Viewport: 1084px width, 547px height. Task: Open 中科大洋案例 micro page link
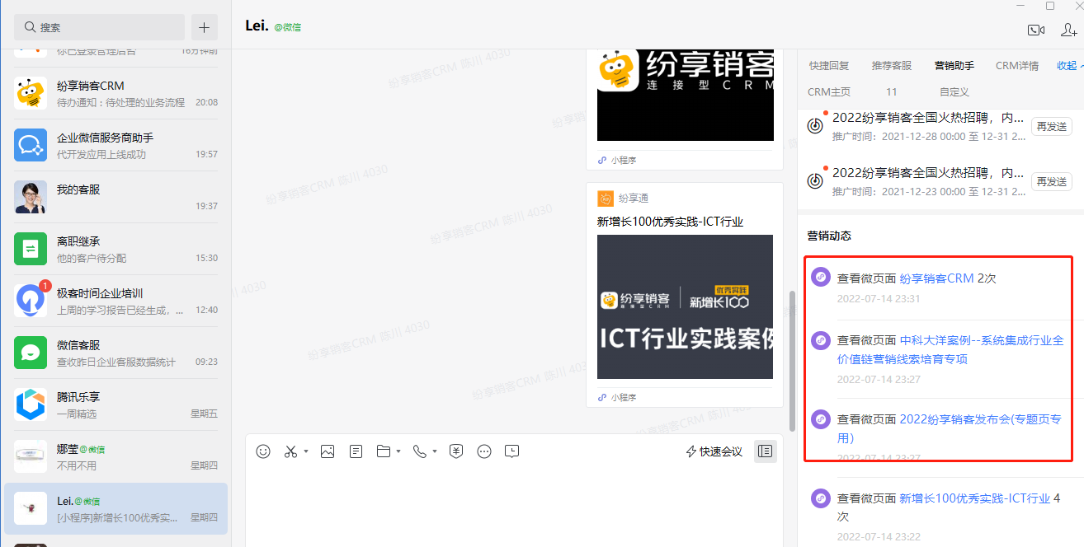(950, 350)
